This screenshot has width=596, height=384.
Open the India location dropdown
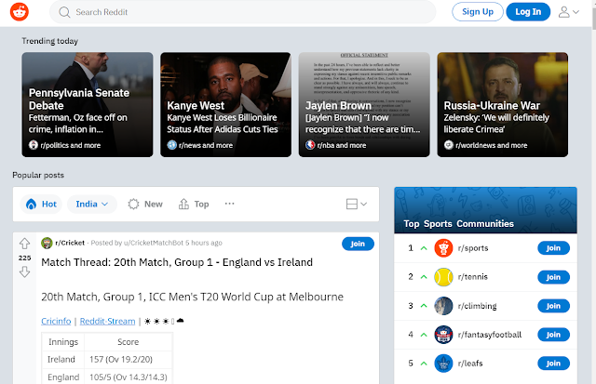pyautogui.click(x=92, y=205)
